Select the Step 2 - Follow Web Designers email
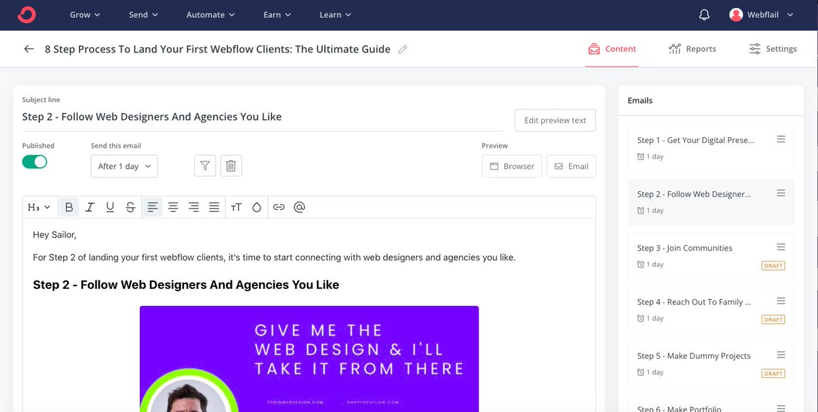Viewport: 818px width, 412px height. coord(711,202)
